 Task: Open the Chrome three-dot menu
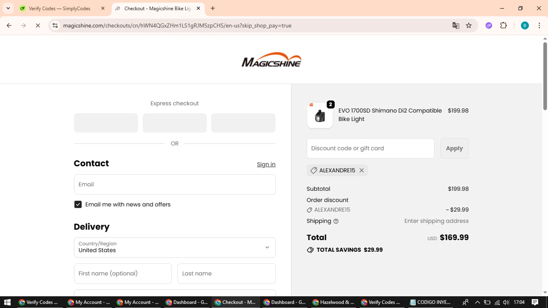(x=539, y=26)
